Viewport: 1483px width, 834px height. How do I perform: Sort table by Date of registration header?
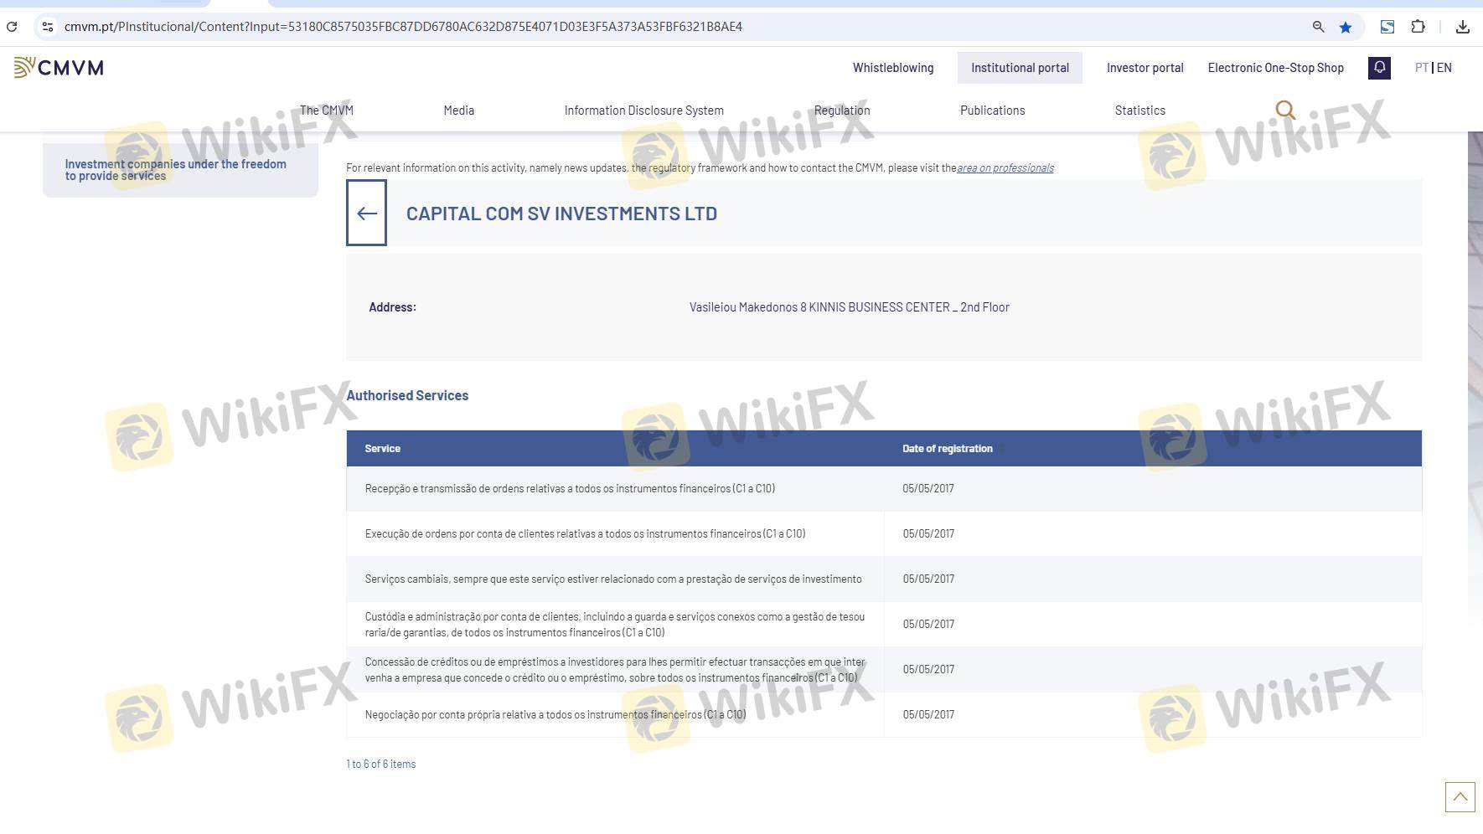click(947, 449)
